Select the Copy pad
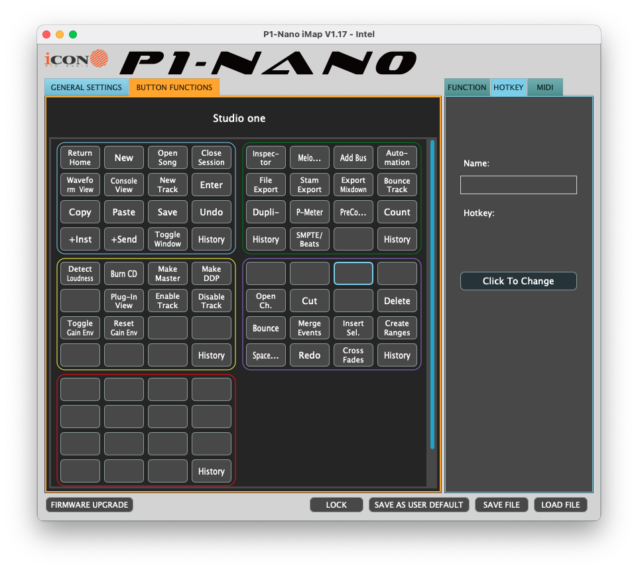The height and width of the screenshot is (570, 638). click(x=80, y=212)
